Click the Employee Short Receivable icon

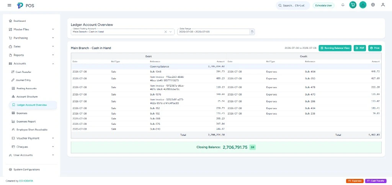tap(13, 130)
